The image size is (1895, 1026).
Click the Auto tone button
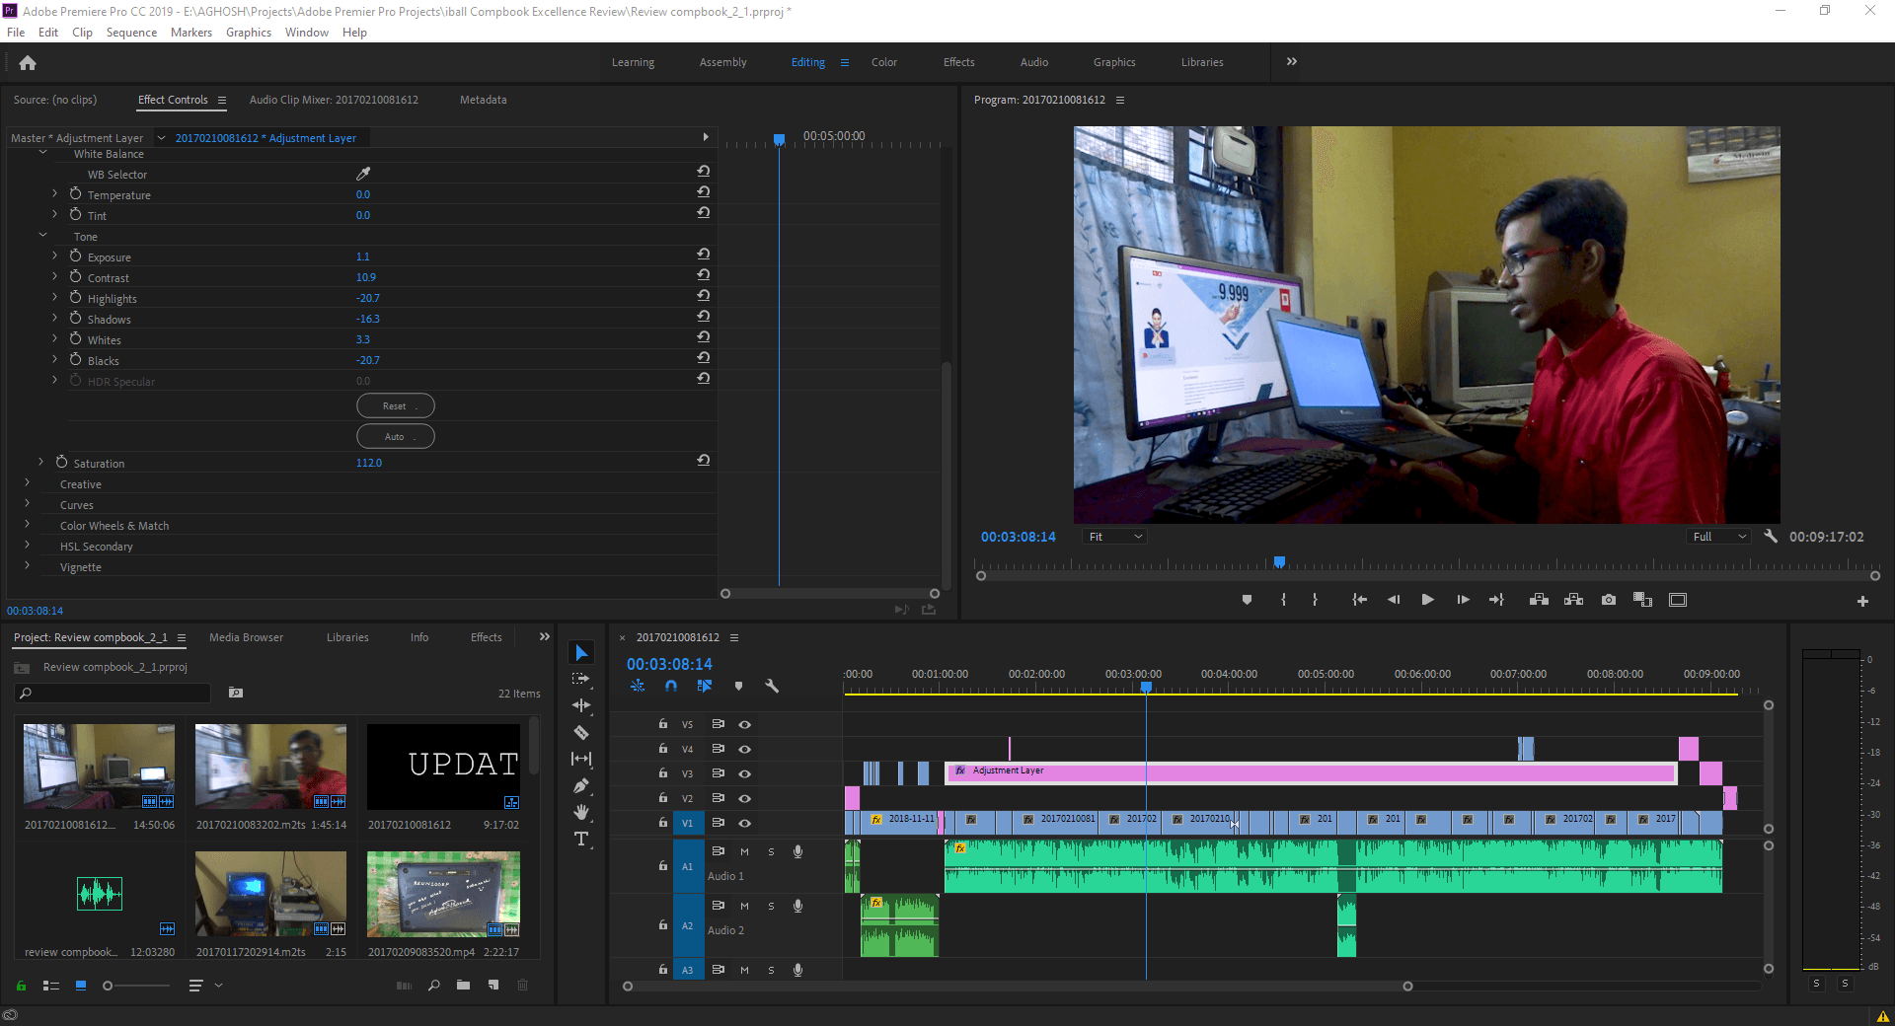click(395, 437)
